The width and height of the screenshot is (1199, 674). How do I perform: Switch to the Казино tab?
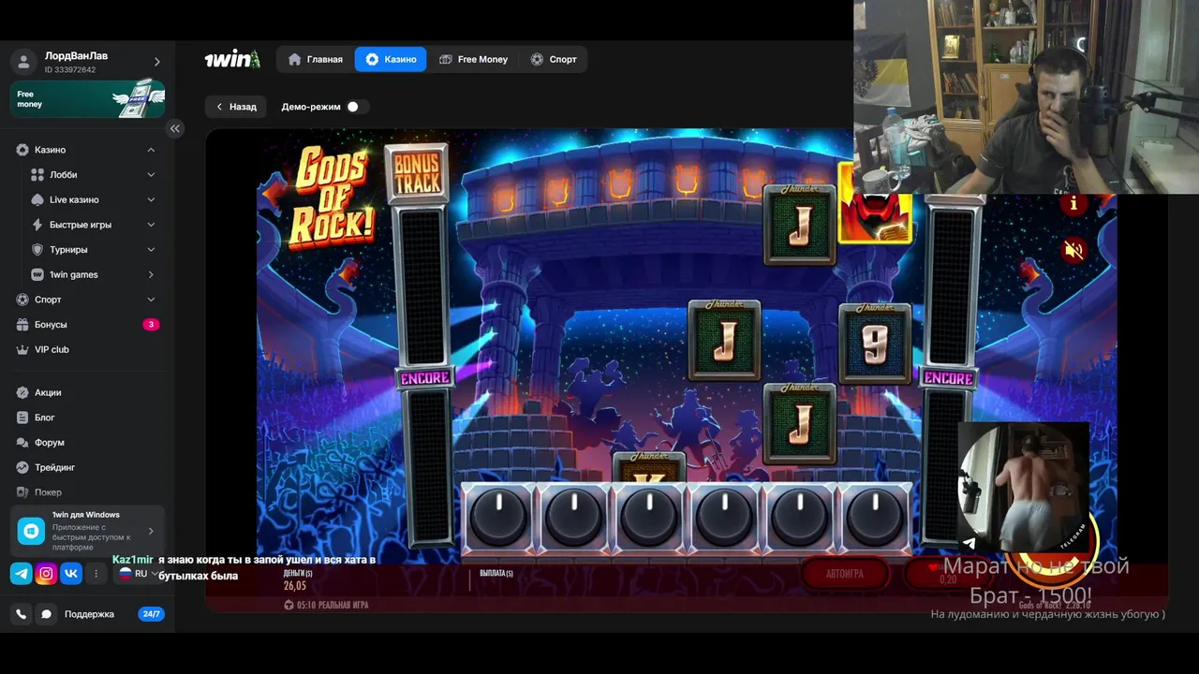coord(391,59)
